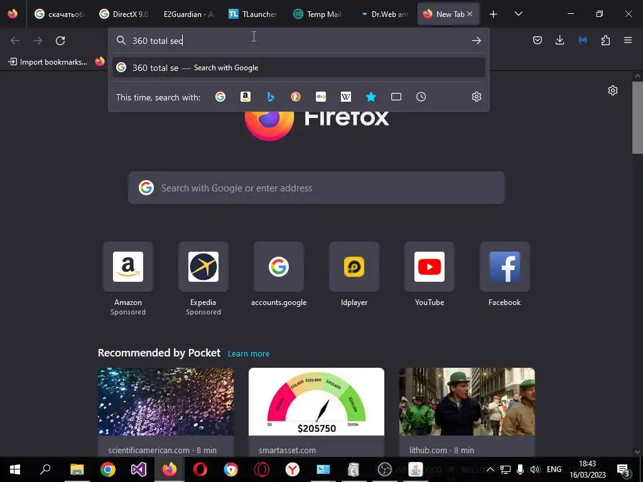Open the Windows Start menu
643x482 pixels.
[x=15, y=469]
